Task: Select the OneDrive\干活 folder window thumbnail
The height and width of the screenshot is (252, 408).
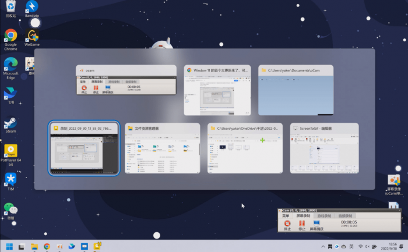Action: (245, 148)
